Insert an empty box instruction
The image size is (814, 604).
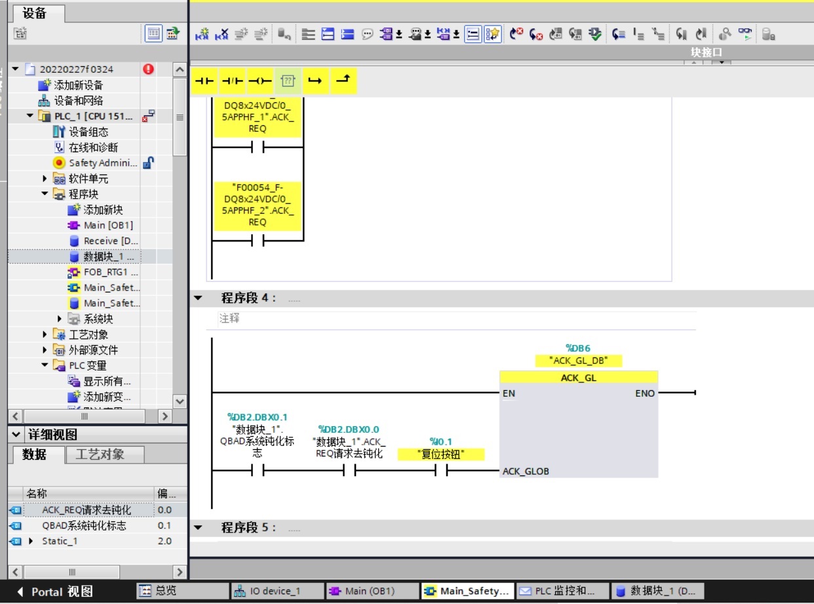coord(288,81)
